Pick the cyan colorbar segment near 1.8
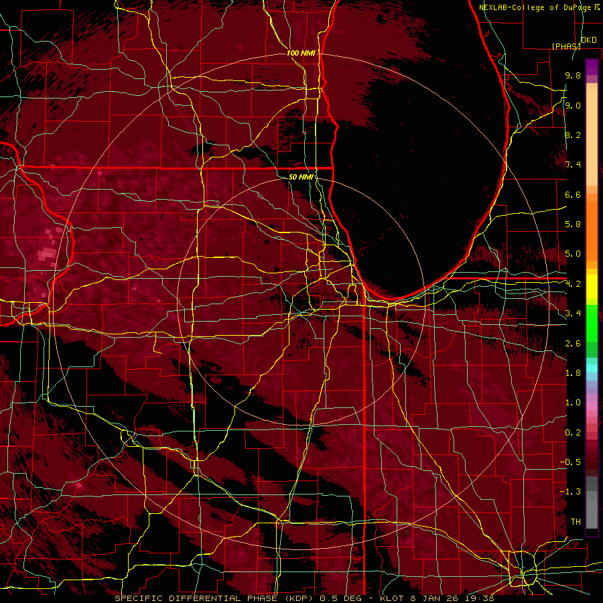Image resolution: width=603 pixels, height=603 pixels. (x=592, y=368)
